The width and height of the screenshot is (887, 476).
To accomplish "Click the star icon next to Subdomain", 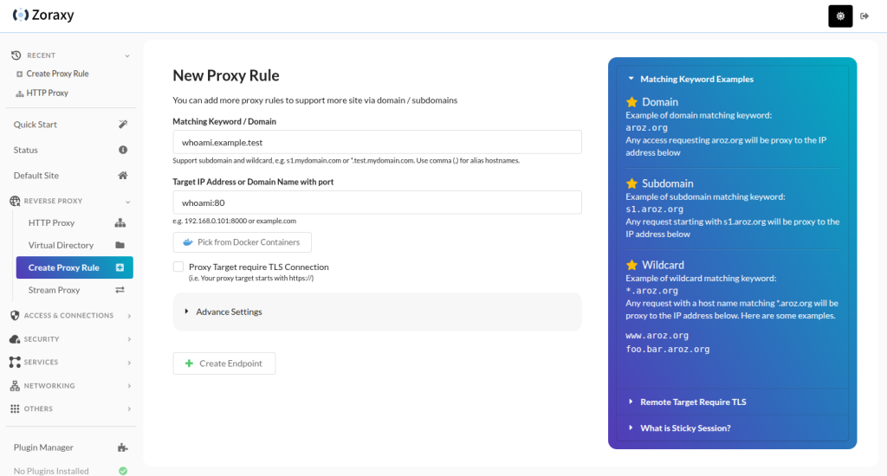I will click(631, 183).
